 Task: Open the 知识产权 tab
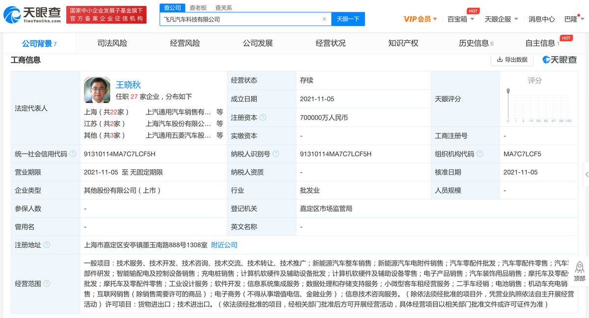(403, 43)
